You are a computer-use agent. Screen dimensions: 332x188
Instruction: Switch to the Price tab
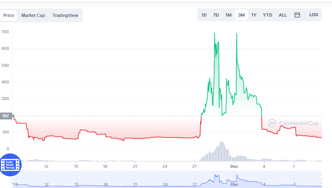[8, 16]
